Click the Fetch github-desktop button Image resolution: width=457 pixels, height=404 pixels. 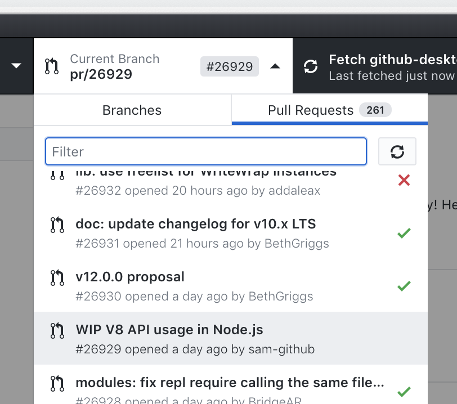(x=383, y=66)
